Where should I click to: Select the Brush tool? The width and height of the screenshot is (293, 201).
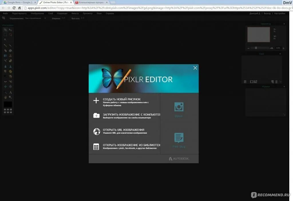11,45
